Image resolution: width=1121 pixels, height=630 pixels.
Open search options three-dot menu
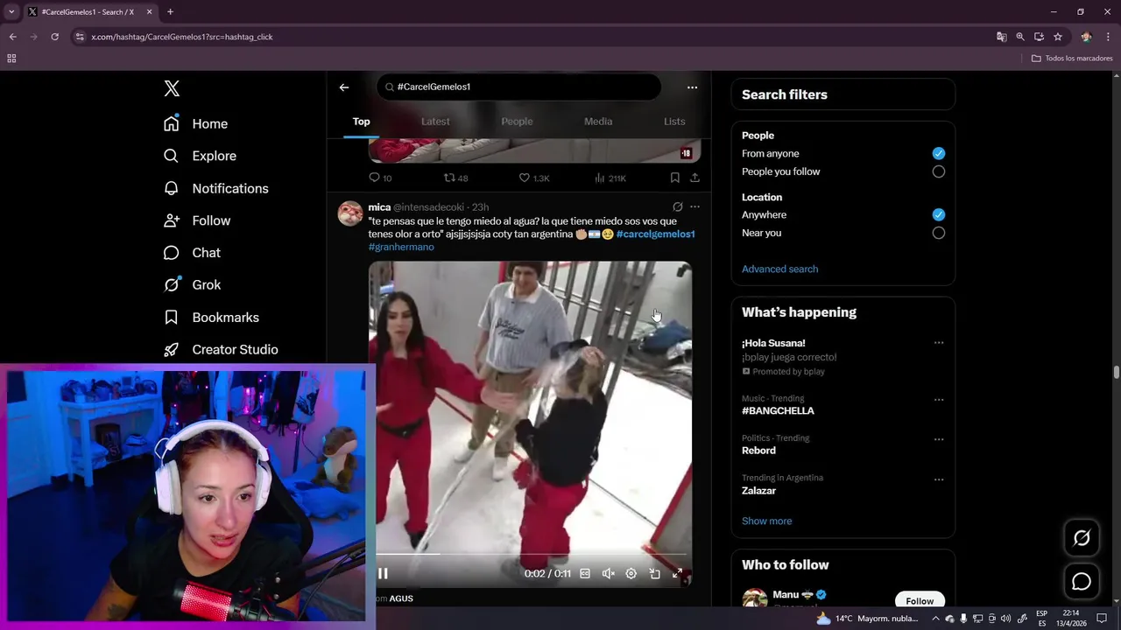pos(692,87)
